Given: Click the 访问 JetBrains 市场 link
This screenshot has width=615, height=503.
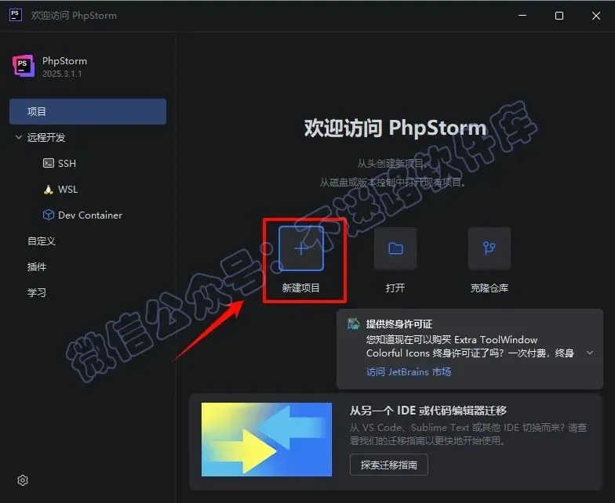Looking at the screenshot, I should 408,371.
